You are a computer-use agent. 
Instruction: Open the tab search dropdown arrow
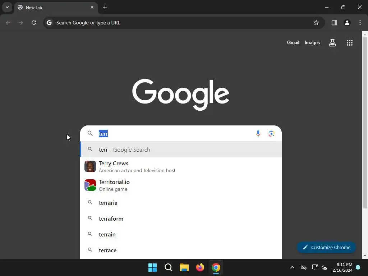click(7, 7)
